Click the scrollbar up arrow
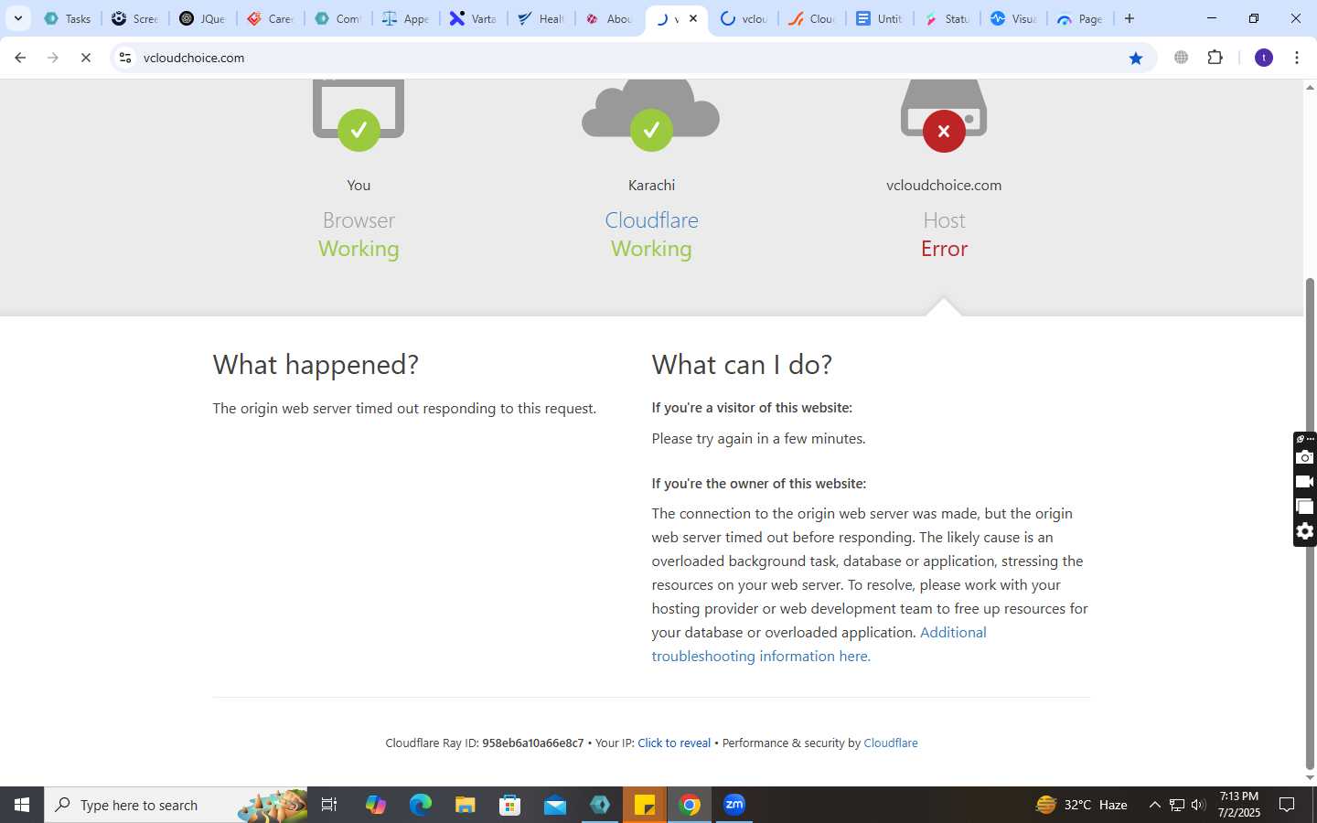 tap(1310, 88)
